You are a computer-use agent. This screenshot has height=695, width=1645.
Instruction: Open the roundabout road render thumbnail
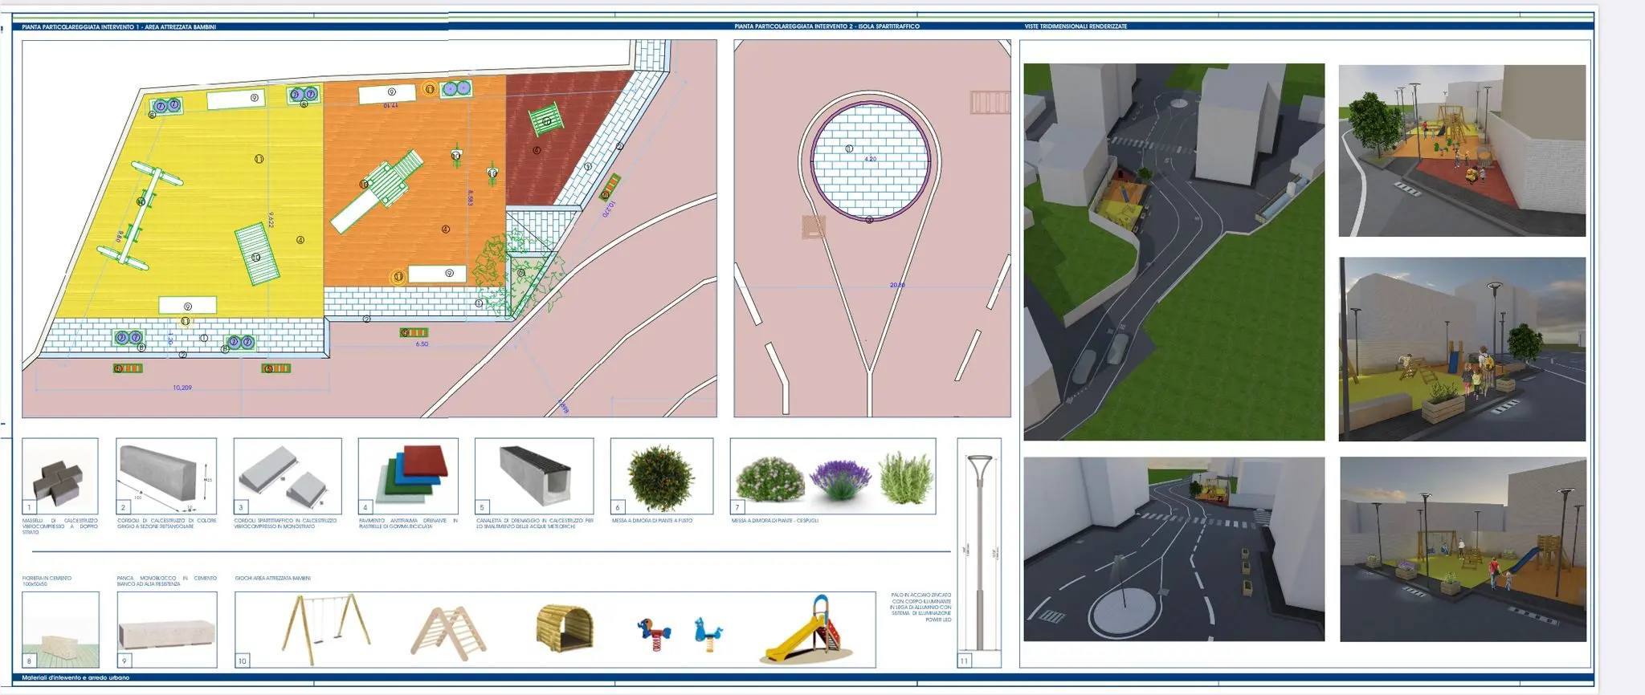click(x=1174, y=549)
